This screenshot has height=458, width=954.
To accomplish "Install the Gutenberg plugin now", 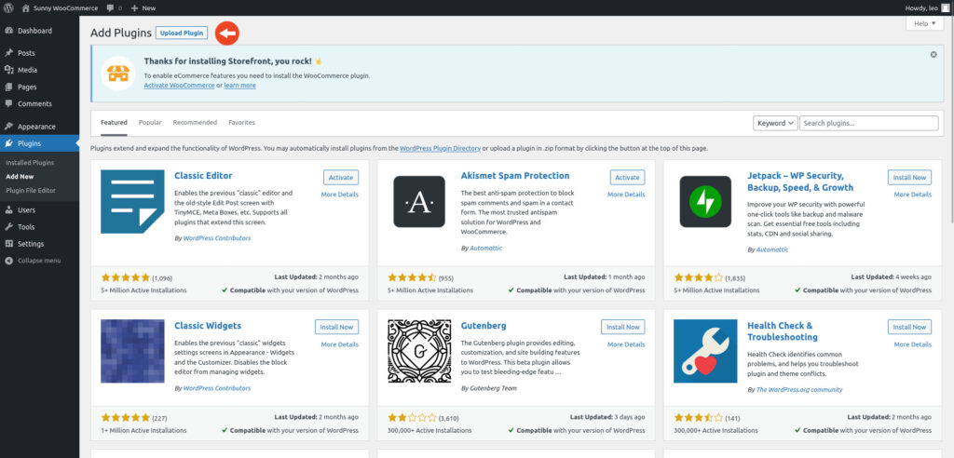I will [x=623, y=327].
